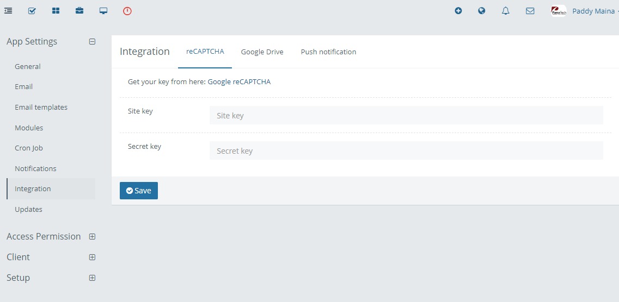
Task: Click the Secret key label
Action: 144,147
